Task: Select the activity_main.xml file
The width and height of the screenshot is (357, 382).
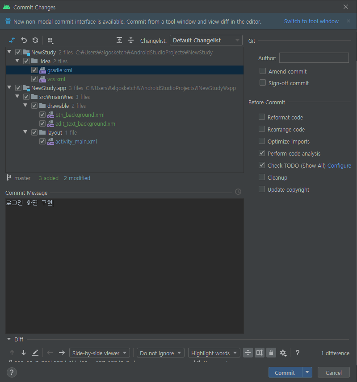Action: 76,142
